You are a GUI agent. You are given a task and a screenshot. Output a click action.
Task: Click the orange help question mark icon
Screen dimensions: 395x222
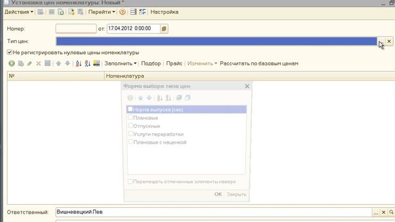tap(122, 12)
